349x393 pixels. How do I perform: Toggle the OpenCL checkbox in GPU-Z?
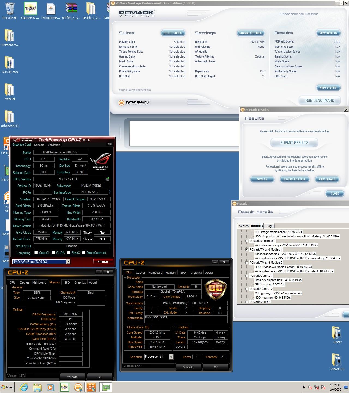pos(36,253)
